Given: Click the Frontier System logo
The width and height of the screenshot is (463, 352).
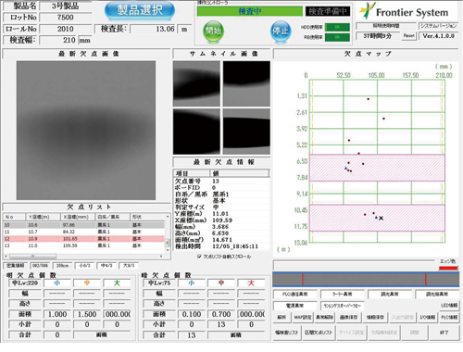Looking at the screenshot, I should [x=405, y=11].
